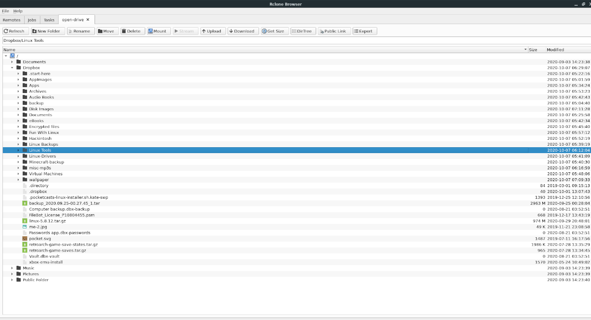Collapse the root folder node

click(5, 56)
